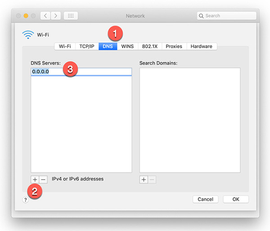Screen dimensions: 270x231
Task: Click the Wi-Fi signal icon
Action: point(27,34)
